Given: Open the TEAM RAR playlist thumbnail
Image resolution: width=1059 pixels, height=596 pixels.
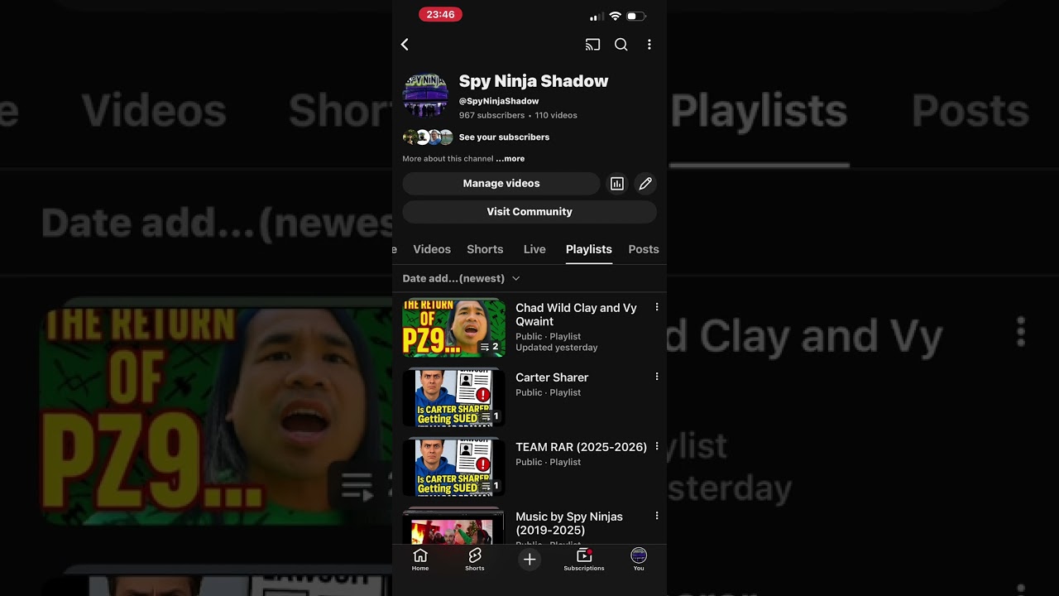Looking at the screenshot, I should pos(453,467).
